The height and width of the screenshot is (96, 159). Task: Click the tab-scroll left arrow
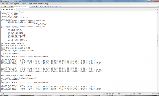pos(156,10)
